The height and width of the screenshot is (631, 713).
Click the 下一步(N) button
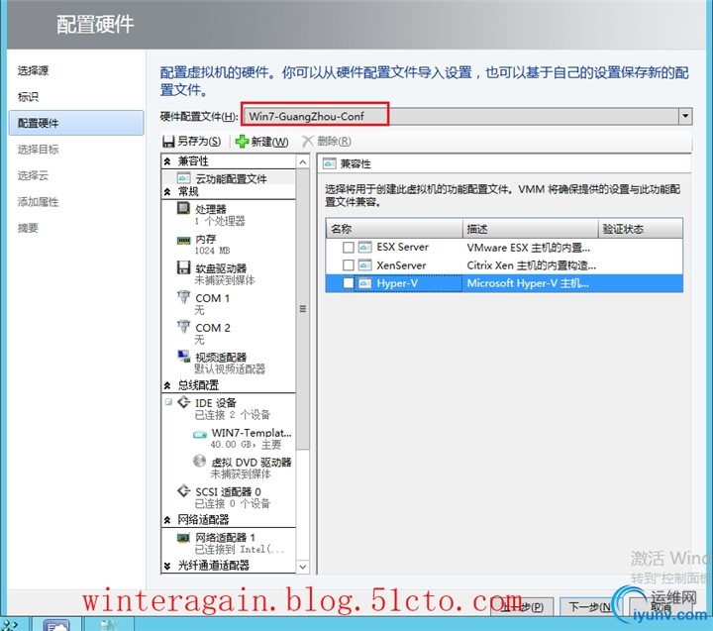pyautogui.click(x=589, y=607)
